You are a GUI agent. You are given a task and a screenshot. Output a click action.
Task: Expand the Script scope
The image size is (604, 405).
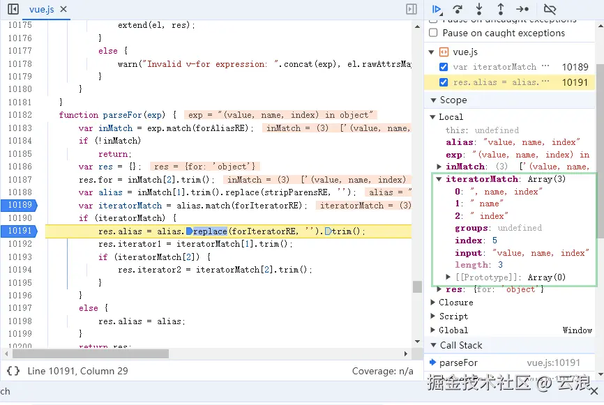pos(432,316)
